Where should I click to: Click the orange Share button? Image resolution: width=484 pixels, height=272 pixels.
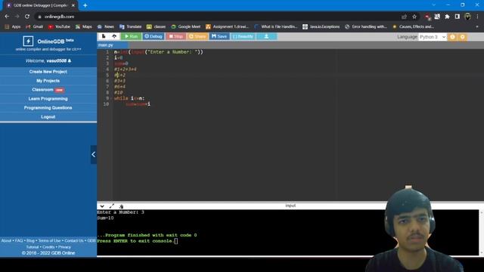[x=197, y=36]
